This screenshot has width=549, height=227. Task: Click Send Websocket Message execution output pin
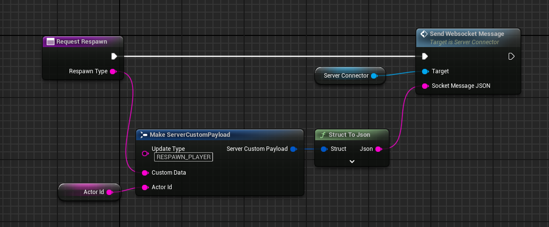(x=511, y=56)
